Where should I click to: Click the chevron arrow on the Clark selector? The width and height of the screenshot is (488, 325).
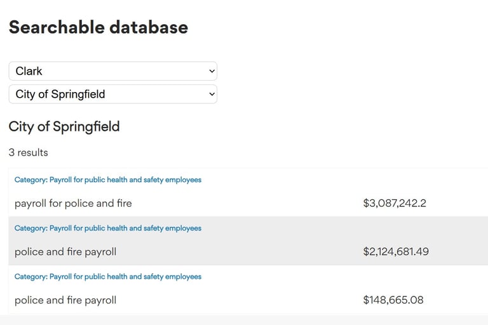212,71
